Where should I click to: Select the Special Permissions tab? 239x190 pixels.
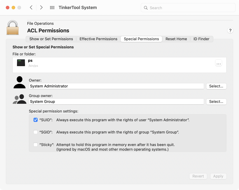pyautogui.click(x=141, y=39)
